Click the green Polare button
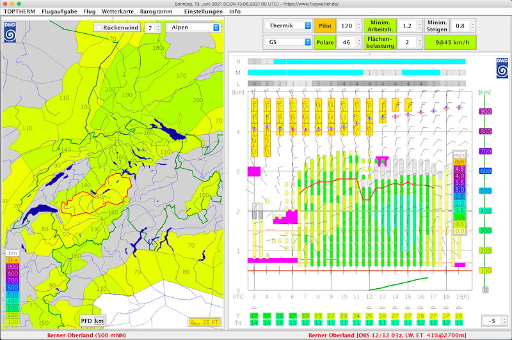Image resolution: width=512 pixels, height=340 pixels. click(x=325, y=42)
